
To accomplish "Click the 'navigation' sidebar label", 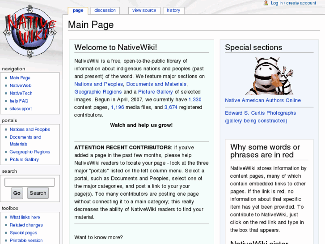I will tap(13, 69).
